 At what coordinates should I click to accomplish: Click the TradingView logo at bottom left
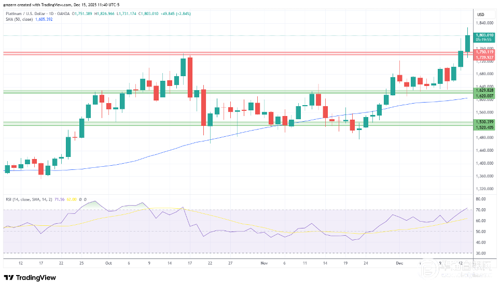(x=30, y=278)
